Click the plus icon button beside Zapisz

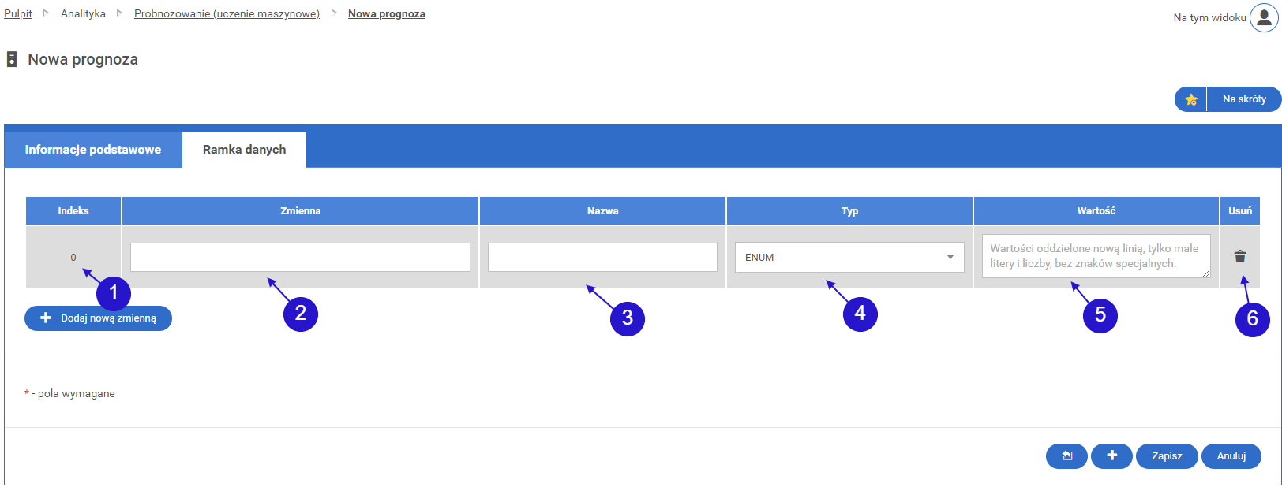[x=1111, y=455]
